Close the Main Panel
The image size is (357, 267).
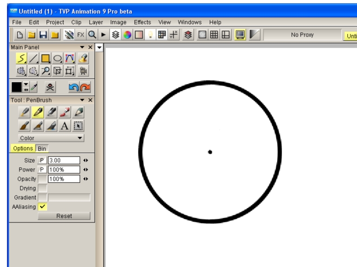(x=90, y=47)
